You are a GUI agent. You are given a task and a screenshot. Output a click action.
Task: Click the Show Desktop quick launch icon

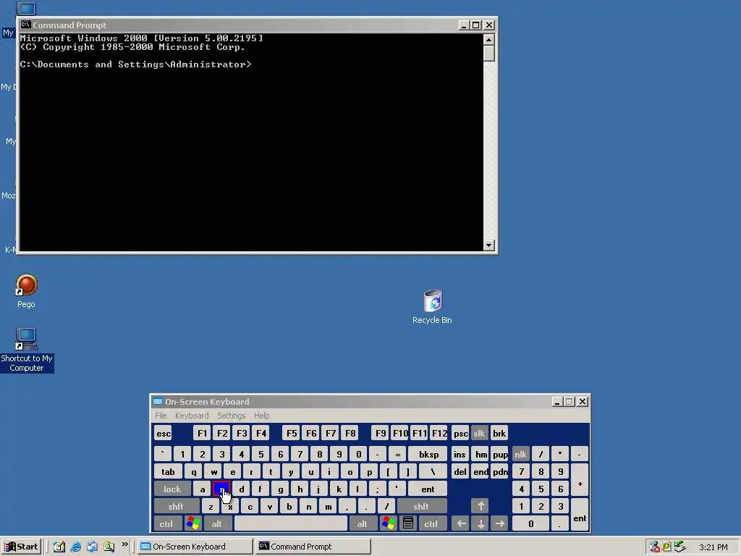tap(59, 547)
